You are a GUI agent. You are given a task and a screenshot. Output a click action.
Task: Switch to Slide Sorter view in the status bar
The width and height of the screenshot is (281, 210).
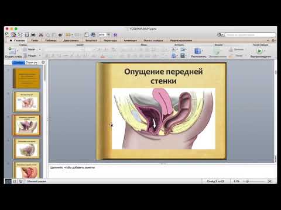[x=15, y=181]
